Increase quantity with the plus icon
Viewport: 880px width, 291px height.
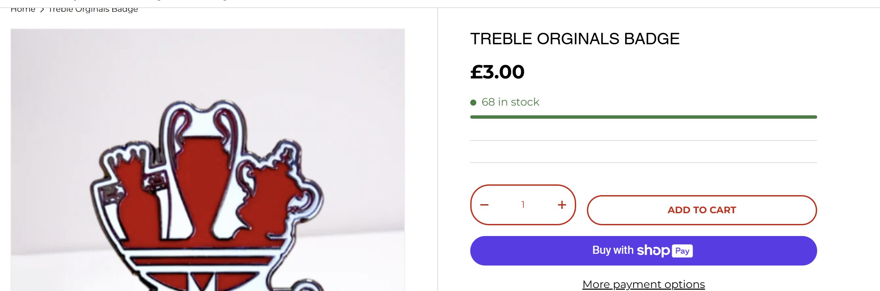[562, 205]
